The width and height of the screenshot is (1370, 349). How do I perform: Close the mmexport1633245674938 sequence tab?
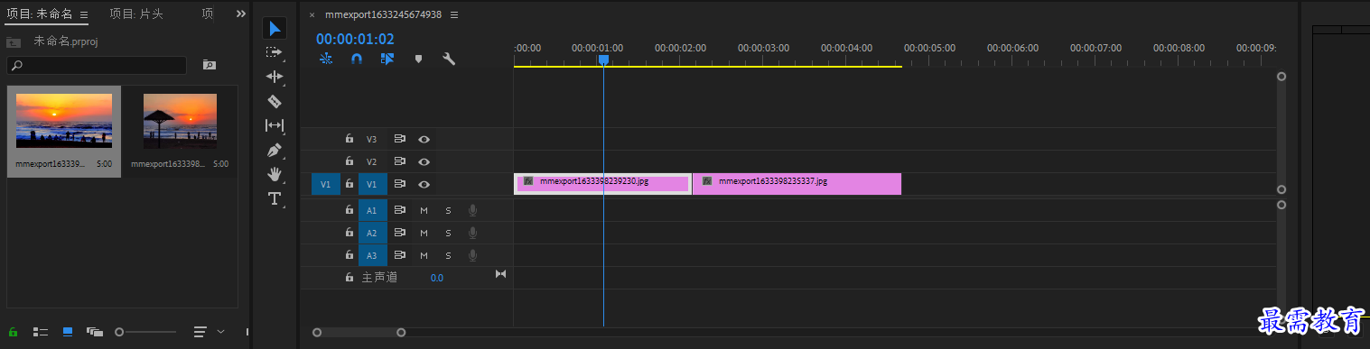[312, 15]
